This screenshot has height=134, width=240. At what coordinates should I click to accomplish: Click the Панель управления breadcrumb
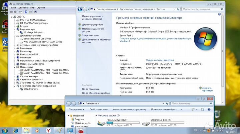point(106,9)
